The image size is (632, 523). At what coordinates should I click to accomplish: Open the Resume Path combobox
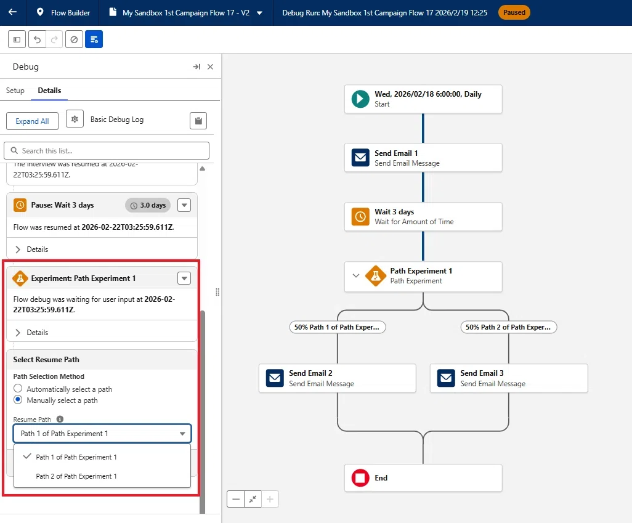(102, 434)
